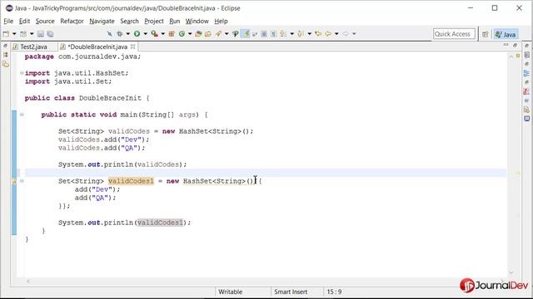Click the Debug bug icon
The height and width of the screenshot is (299, 533).
click(120, 34)
